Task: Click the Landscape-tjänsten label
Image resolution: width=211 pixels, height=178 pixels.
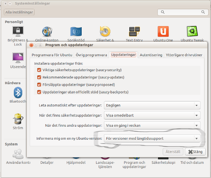Action: pyautogui.click(x=105, y=165)
